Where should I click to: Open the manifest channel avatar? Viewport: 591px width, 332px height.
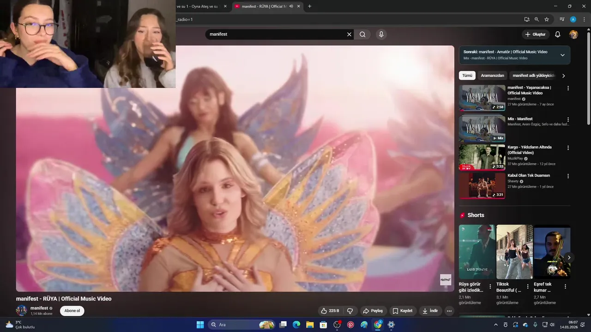(22, 310)
